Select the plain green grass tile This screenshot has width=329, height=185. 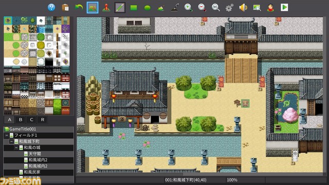click(x=8, y=37)
